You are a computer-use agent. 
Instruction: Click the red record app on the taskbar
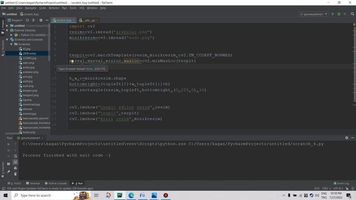pos(166,195)
